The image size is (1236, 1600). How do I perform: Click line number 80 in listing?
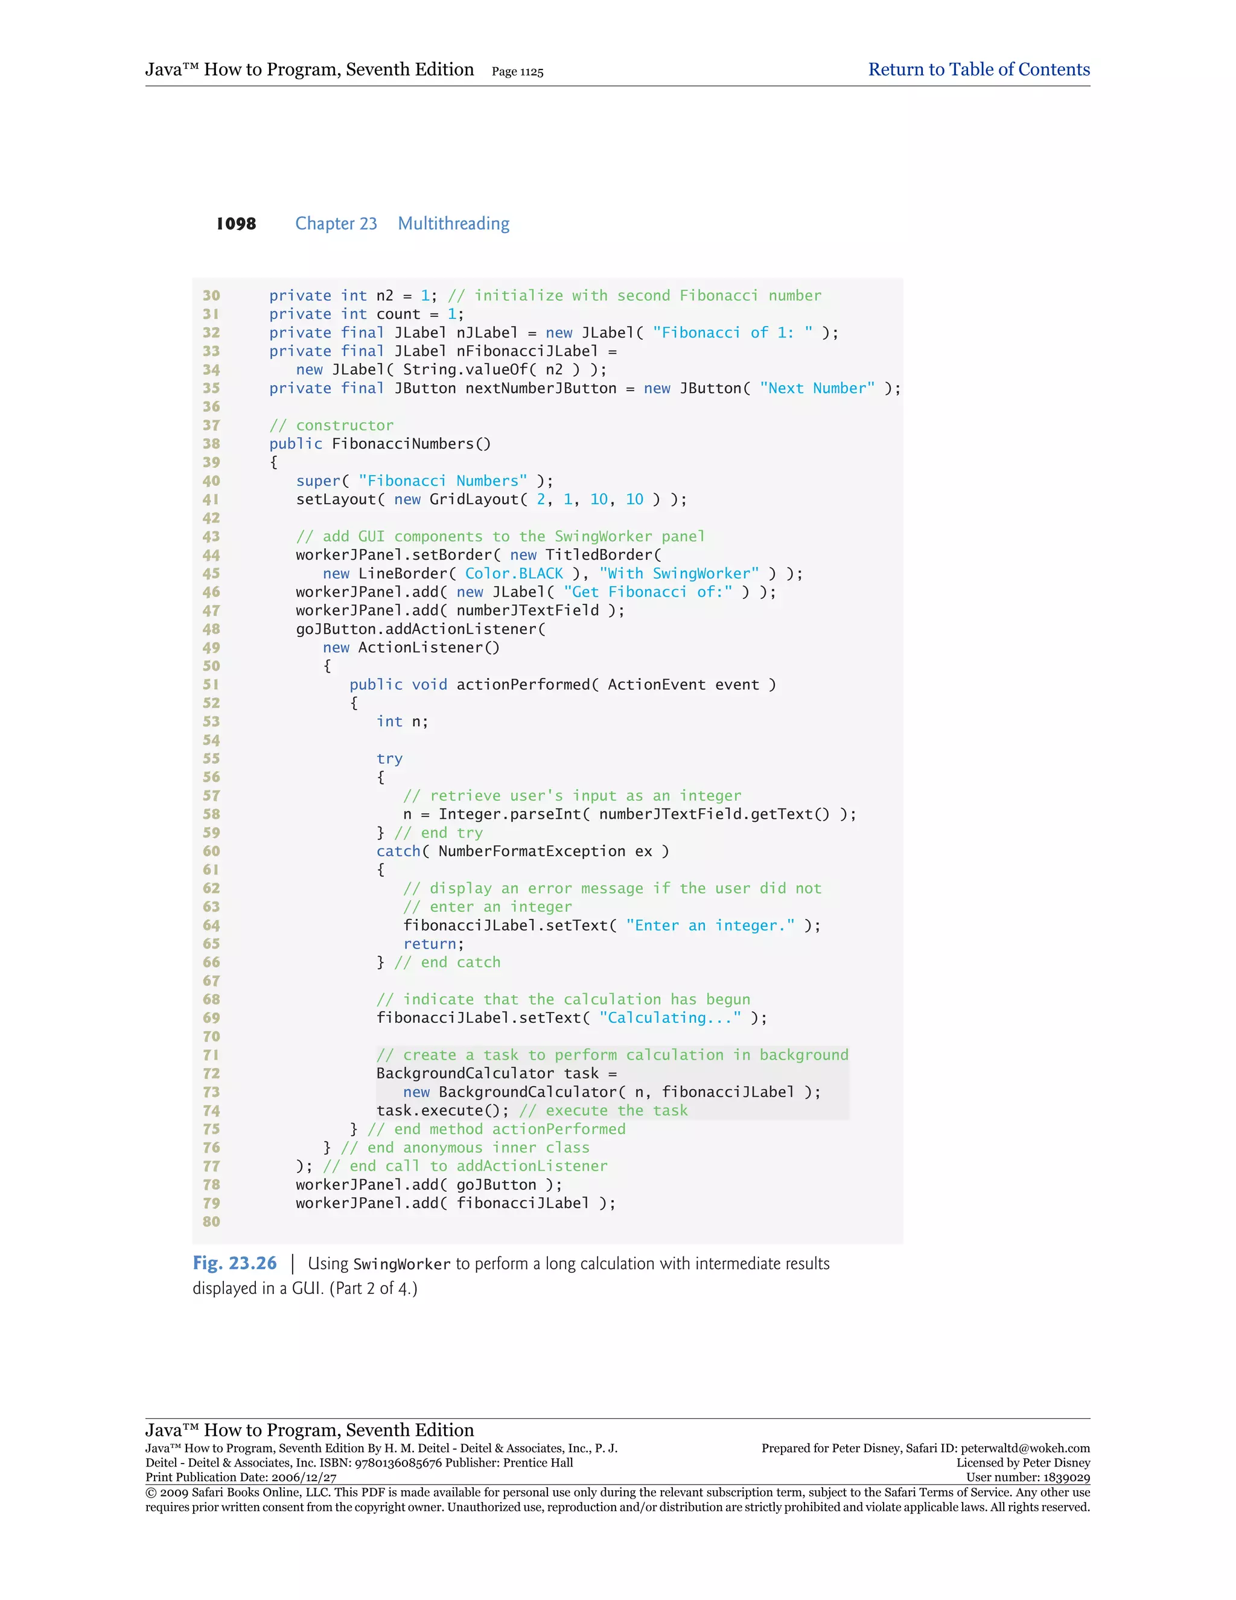point(211,1221)
